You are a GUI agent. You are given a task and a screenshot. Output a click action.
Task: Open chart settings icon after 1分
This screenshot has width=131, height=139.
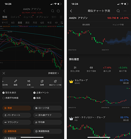click(x=62, y=23)
